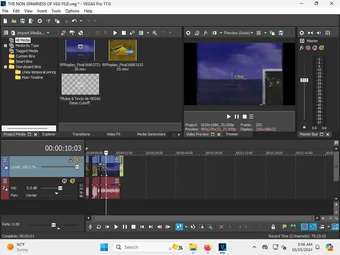Select the Custom Bins folder
340x255 pixels.
point(25,56)
